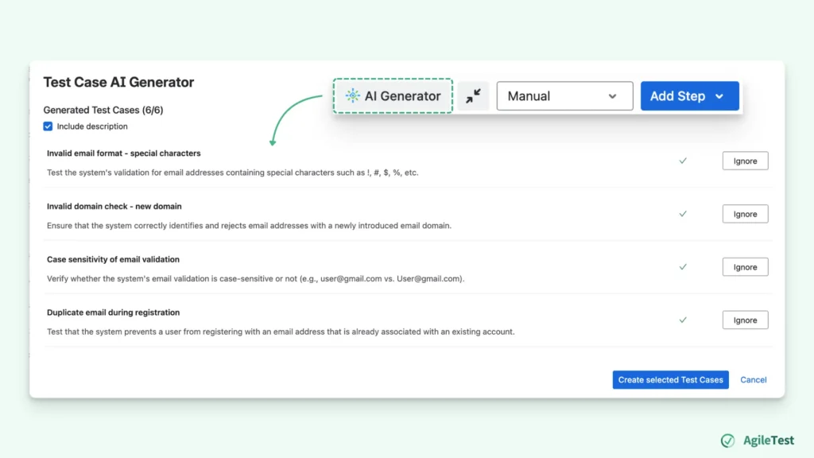Ignore the Invalid email format test case
814x458 pixels.
coord(745,161)
